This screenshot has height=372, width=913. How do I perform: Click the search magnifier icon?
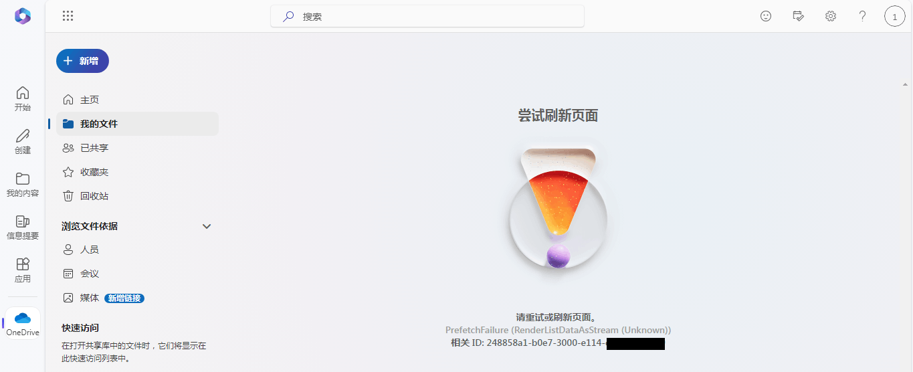tap(288, 16)
